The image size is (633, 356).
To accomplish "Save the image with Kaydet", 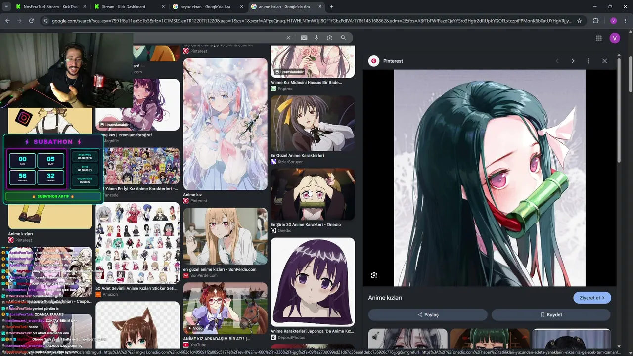I will coord(551,314).
